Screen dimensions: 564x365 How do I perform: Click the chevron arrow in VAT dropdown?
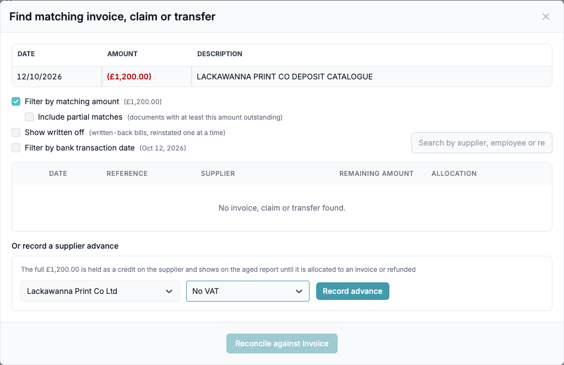coord(299,291)
